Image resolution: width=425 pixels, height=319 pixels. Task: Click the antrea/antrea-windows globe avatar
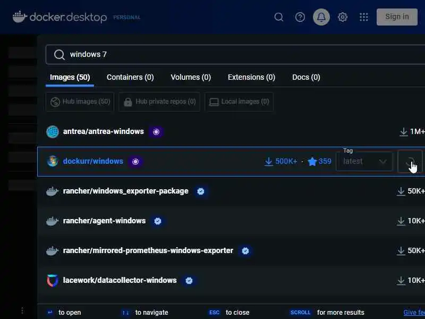pos(52,132)
